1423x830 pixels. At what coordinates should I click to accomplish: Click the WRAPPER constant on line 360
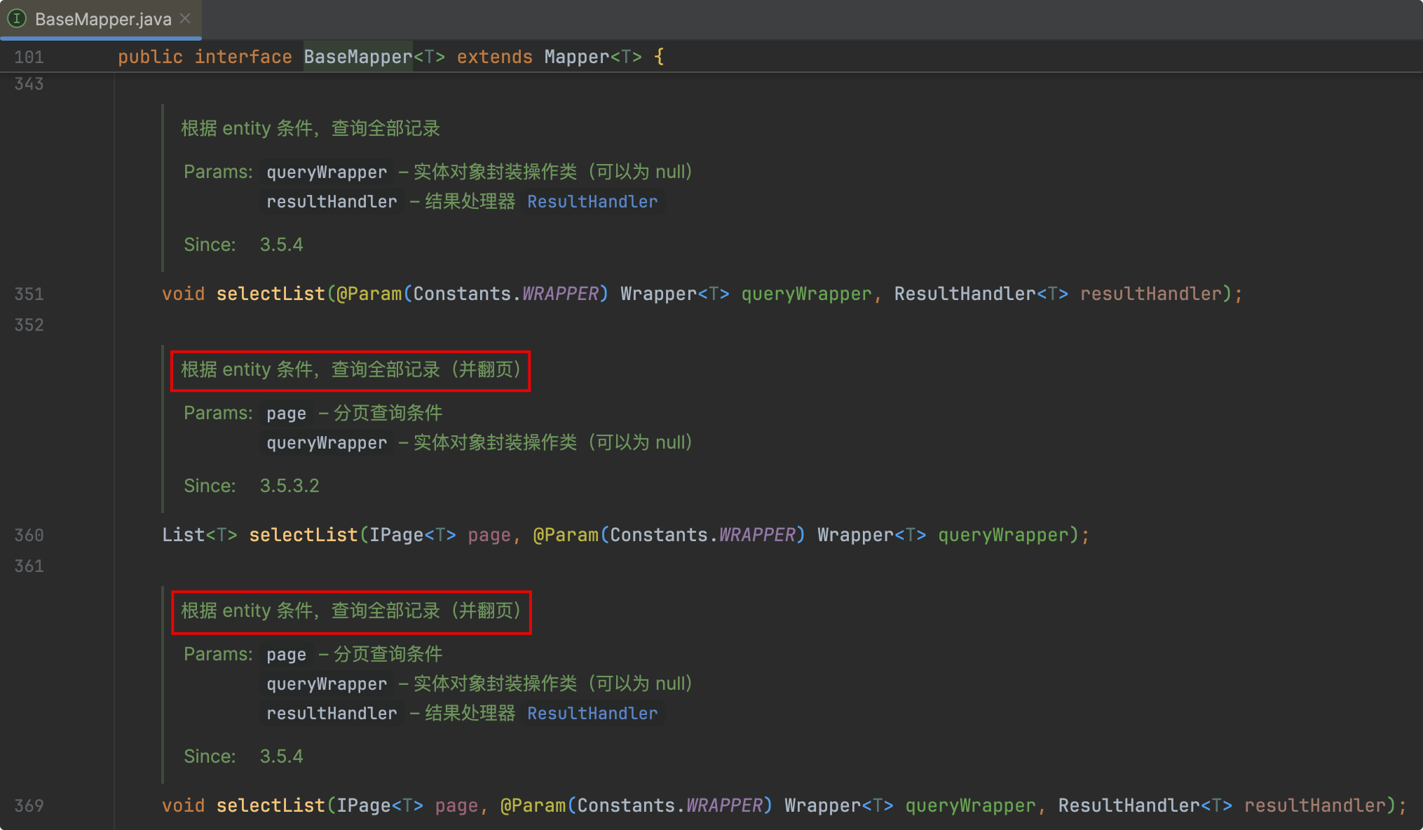click(x=757, y=535)
